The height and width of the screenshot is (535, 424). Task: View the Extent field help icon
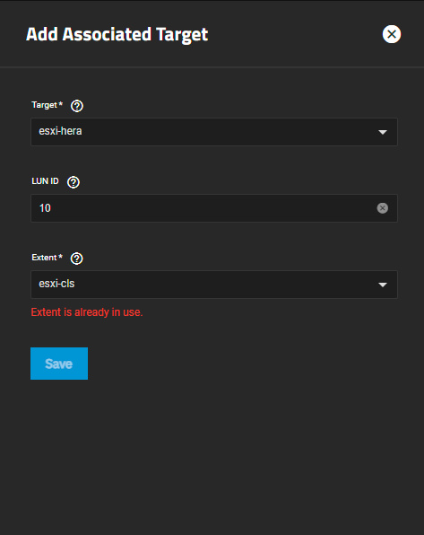point(77,259)
